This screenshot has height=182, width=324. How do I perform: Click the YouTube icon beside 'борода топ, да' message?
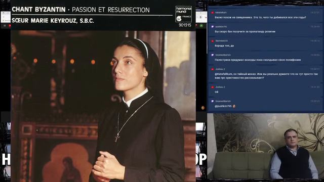[213, 41]
